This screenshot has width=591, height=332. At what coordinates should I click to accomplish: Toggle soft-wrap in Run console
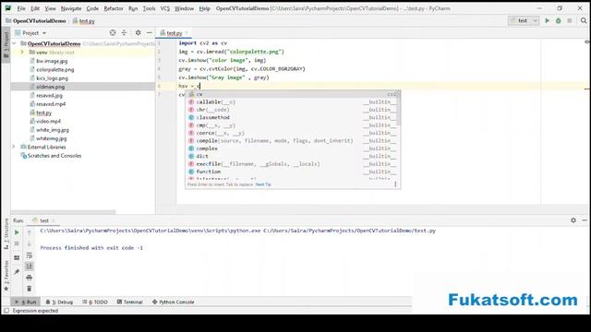[29, 255]
